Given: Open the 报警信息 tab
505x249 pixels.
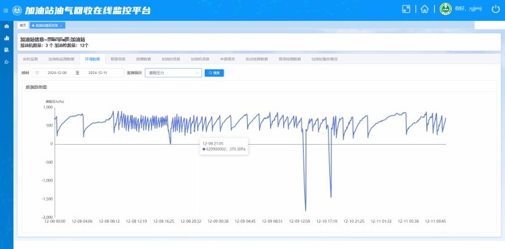Looking at the screenshot, I should pyautogui.click(x=118, y=59).
